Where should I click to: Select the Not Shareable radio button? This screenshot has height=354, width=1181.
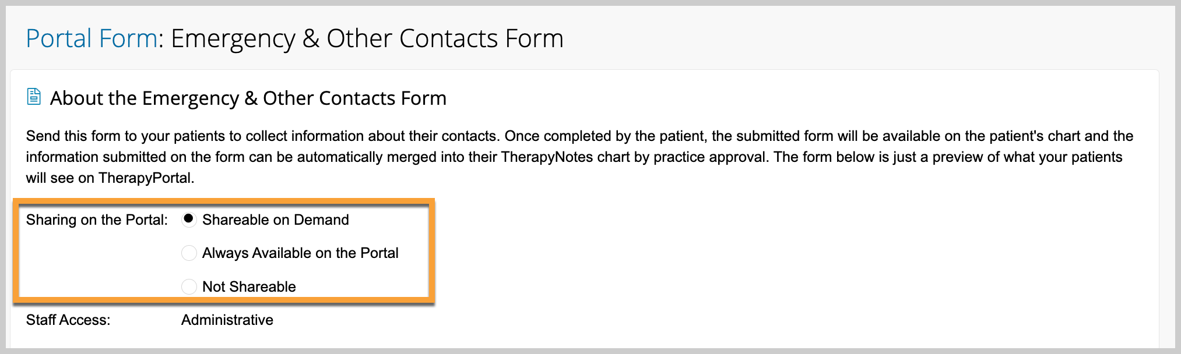pyautogui.click(x=189, y=286)
